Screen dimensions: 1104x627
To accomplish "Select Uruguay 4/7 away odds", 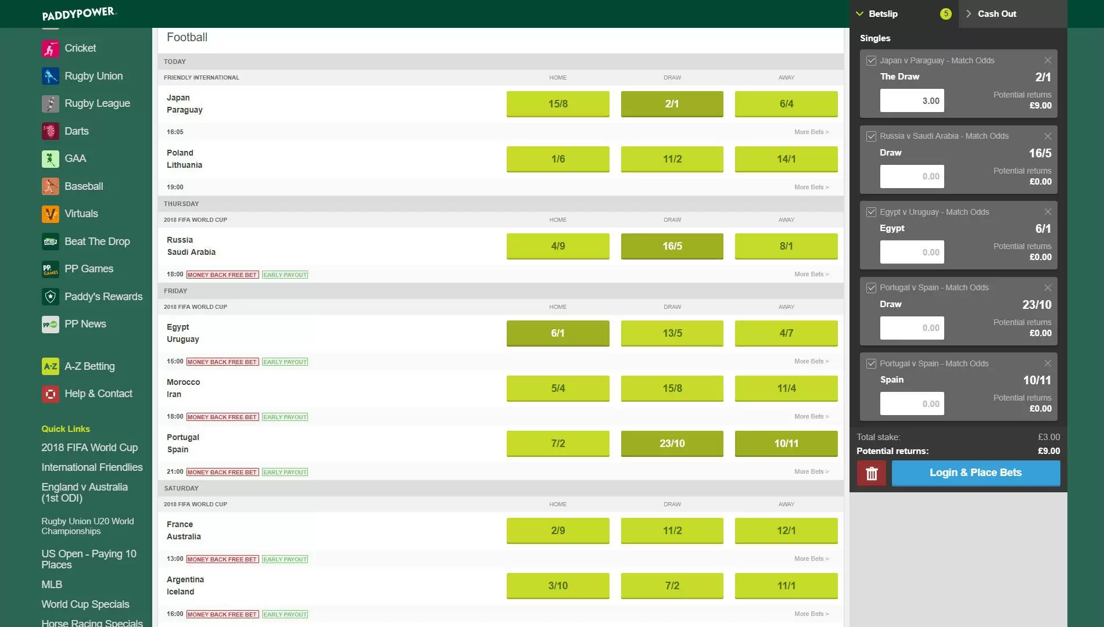I will tap(786, 333).
